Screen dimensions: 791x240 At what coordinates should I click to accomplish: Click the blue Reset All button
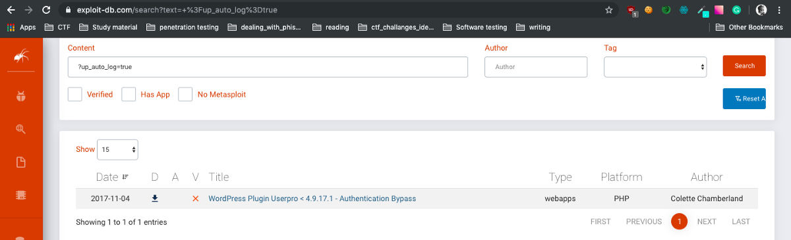[744, 99]
